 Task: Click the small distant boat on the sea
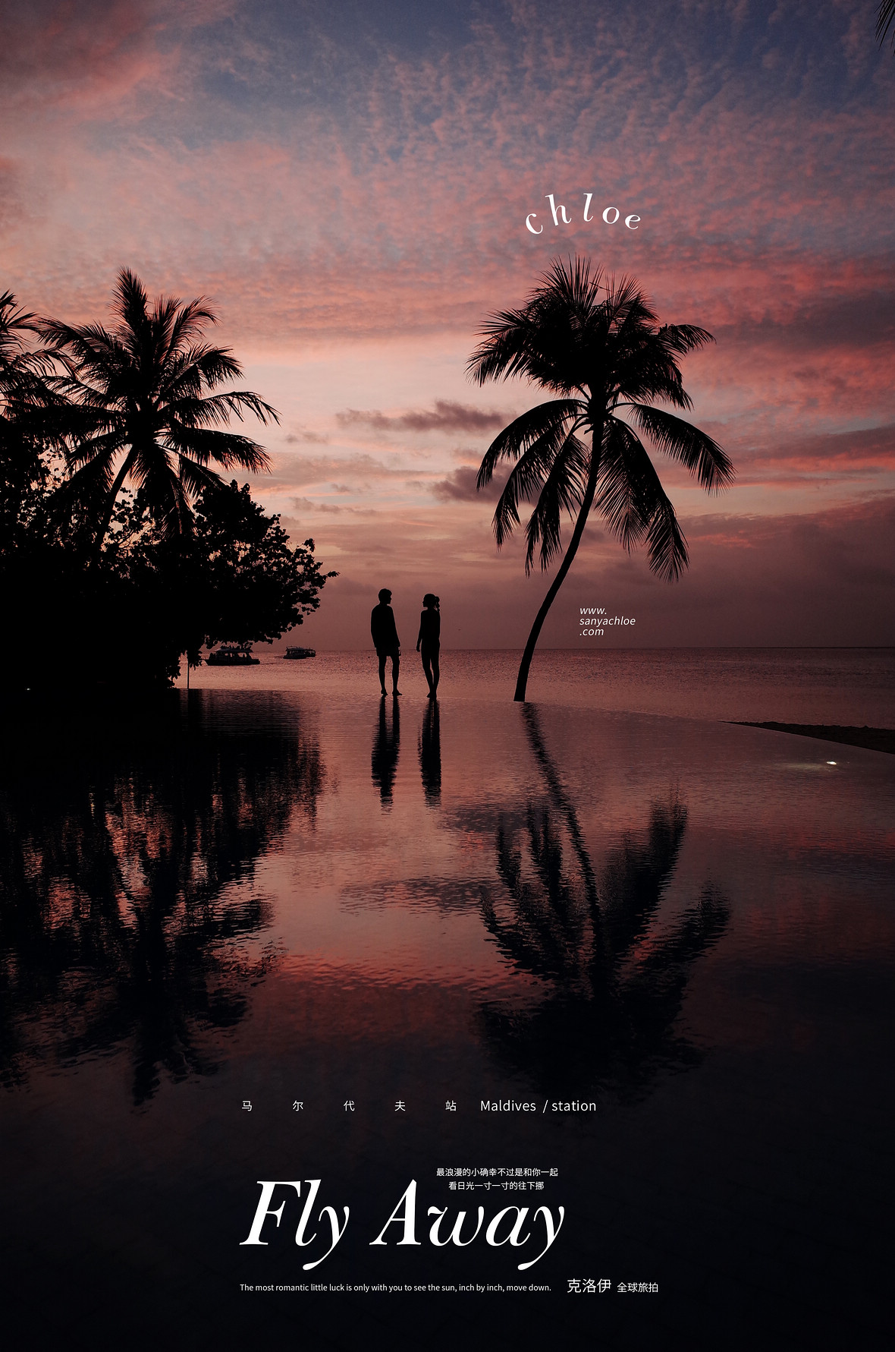(300, 653)
